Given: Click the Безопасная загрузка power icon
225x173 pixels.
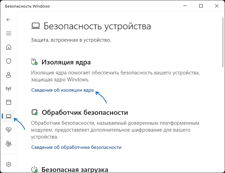Looking at the screenshot, I should pyautogui.click(x=34, y=170).
